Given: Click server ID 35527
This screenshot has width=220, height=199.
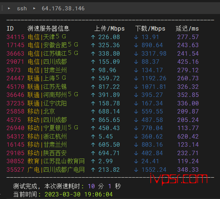Looking at the screenshot, I should point(15,170).
